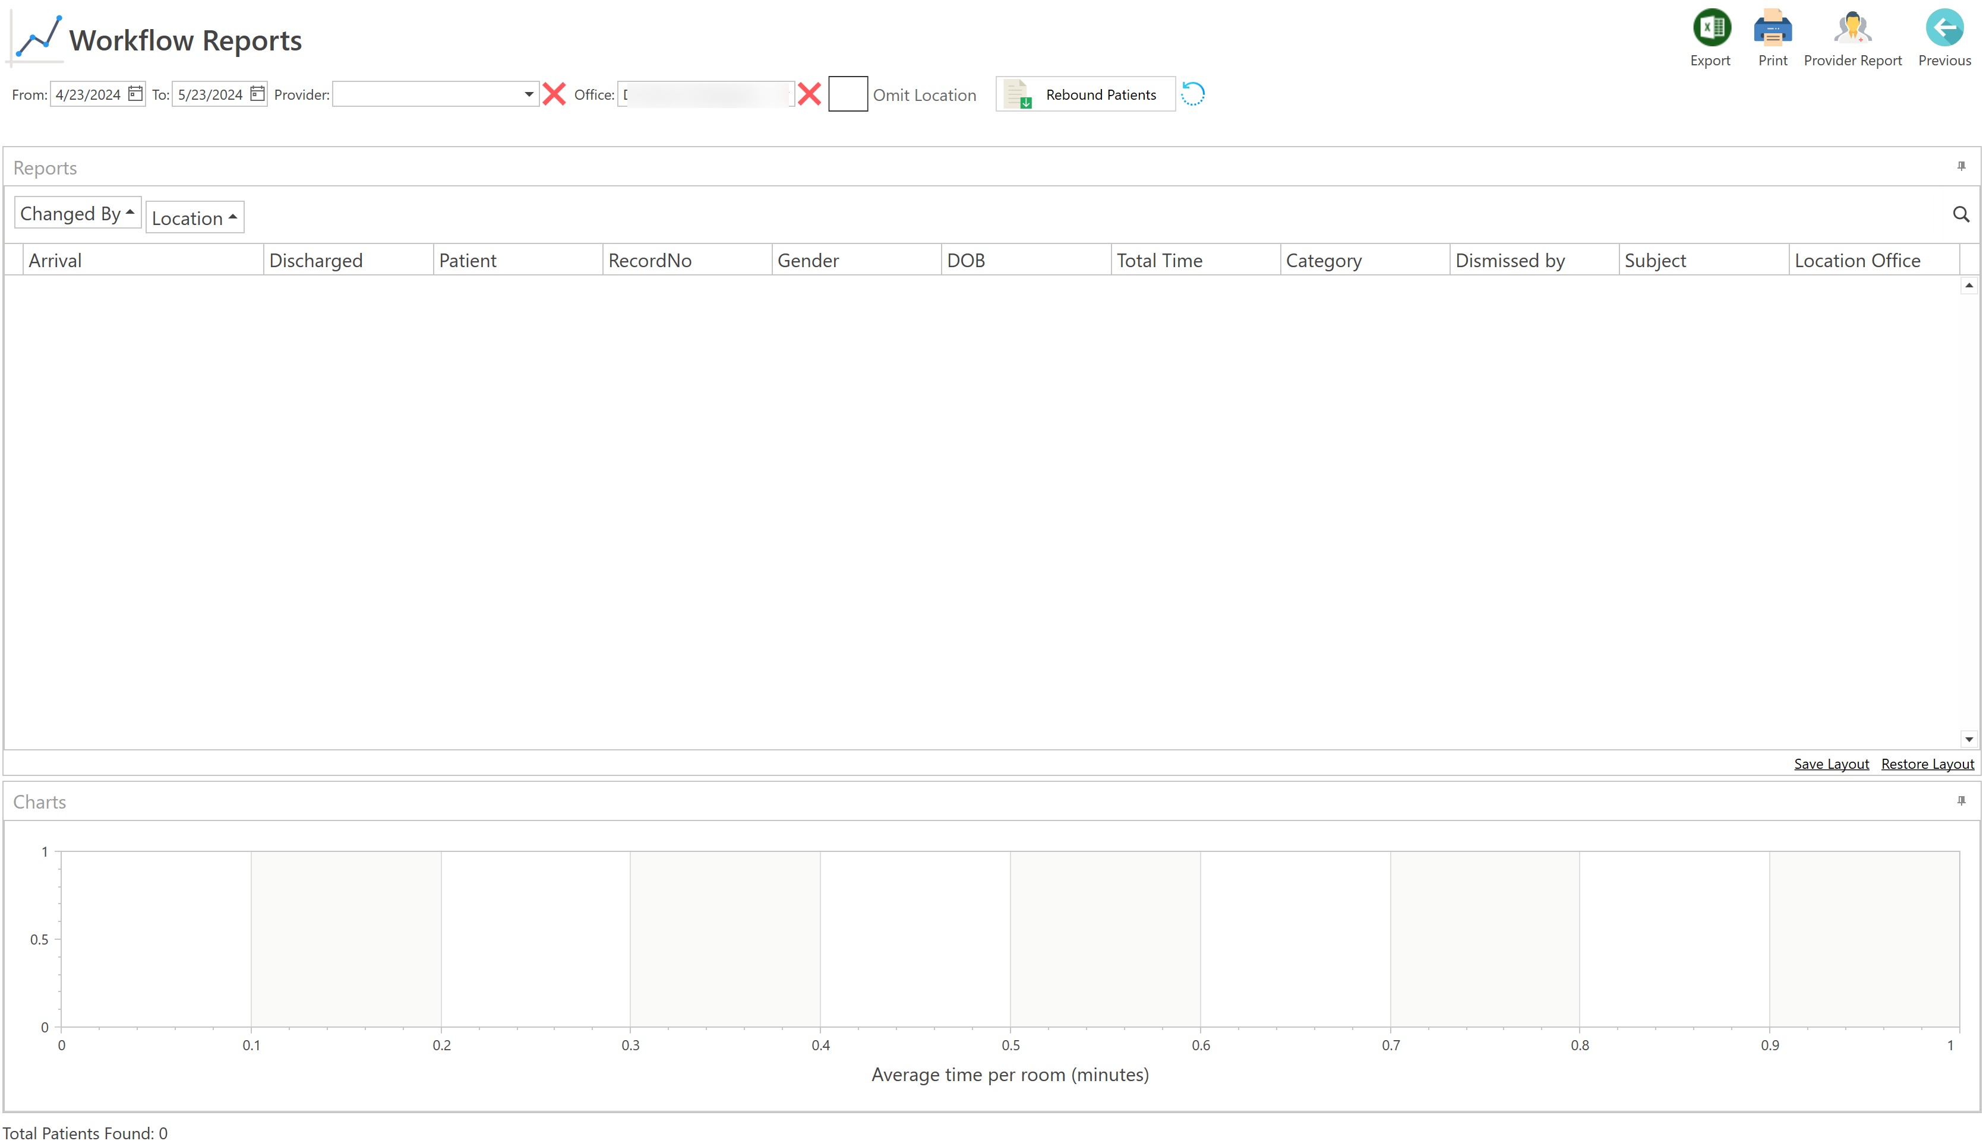
Task: Click the blue refresh icon
Action: click(x=1192, y=94)
